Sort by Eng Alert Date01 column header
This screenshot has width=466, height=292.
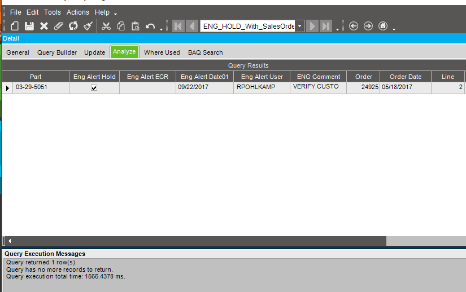pos(205,77)
